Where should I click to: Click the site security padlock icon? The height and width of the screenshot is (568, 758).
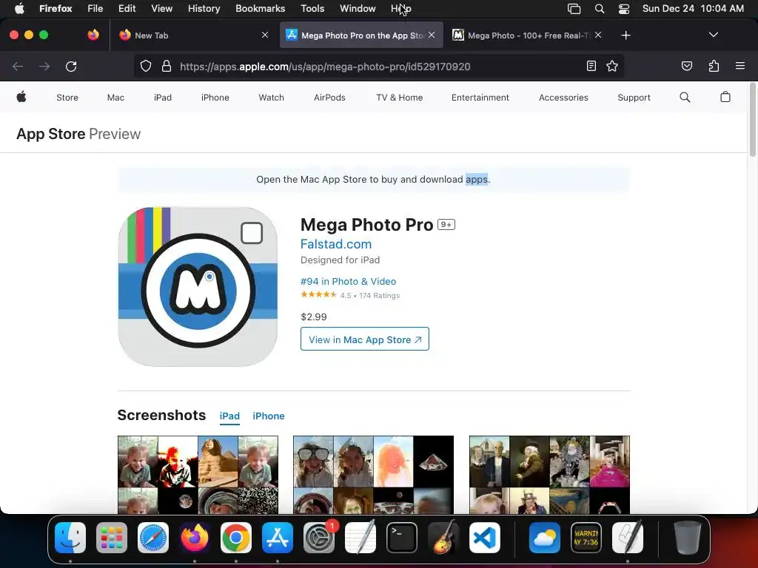click(167, 66)
